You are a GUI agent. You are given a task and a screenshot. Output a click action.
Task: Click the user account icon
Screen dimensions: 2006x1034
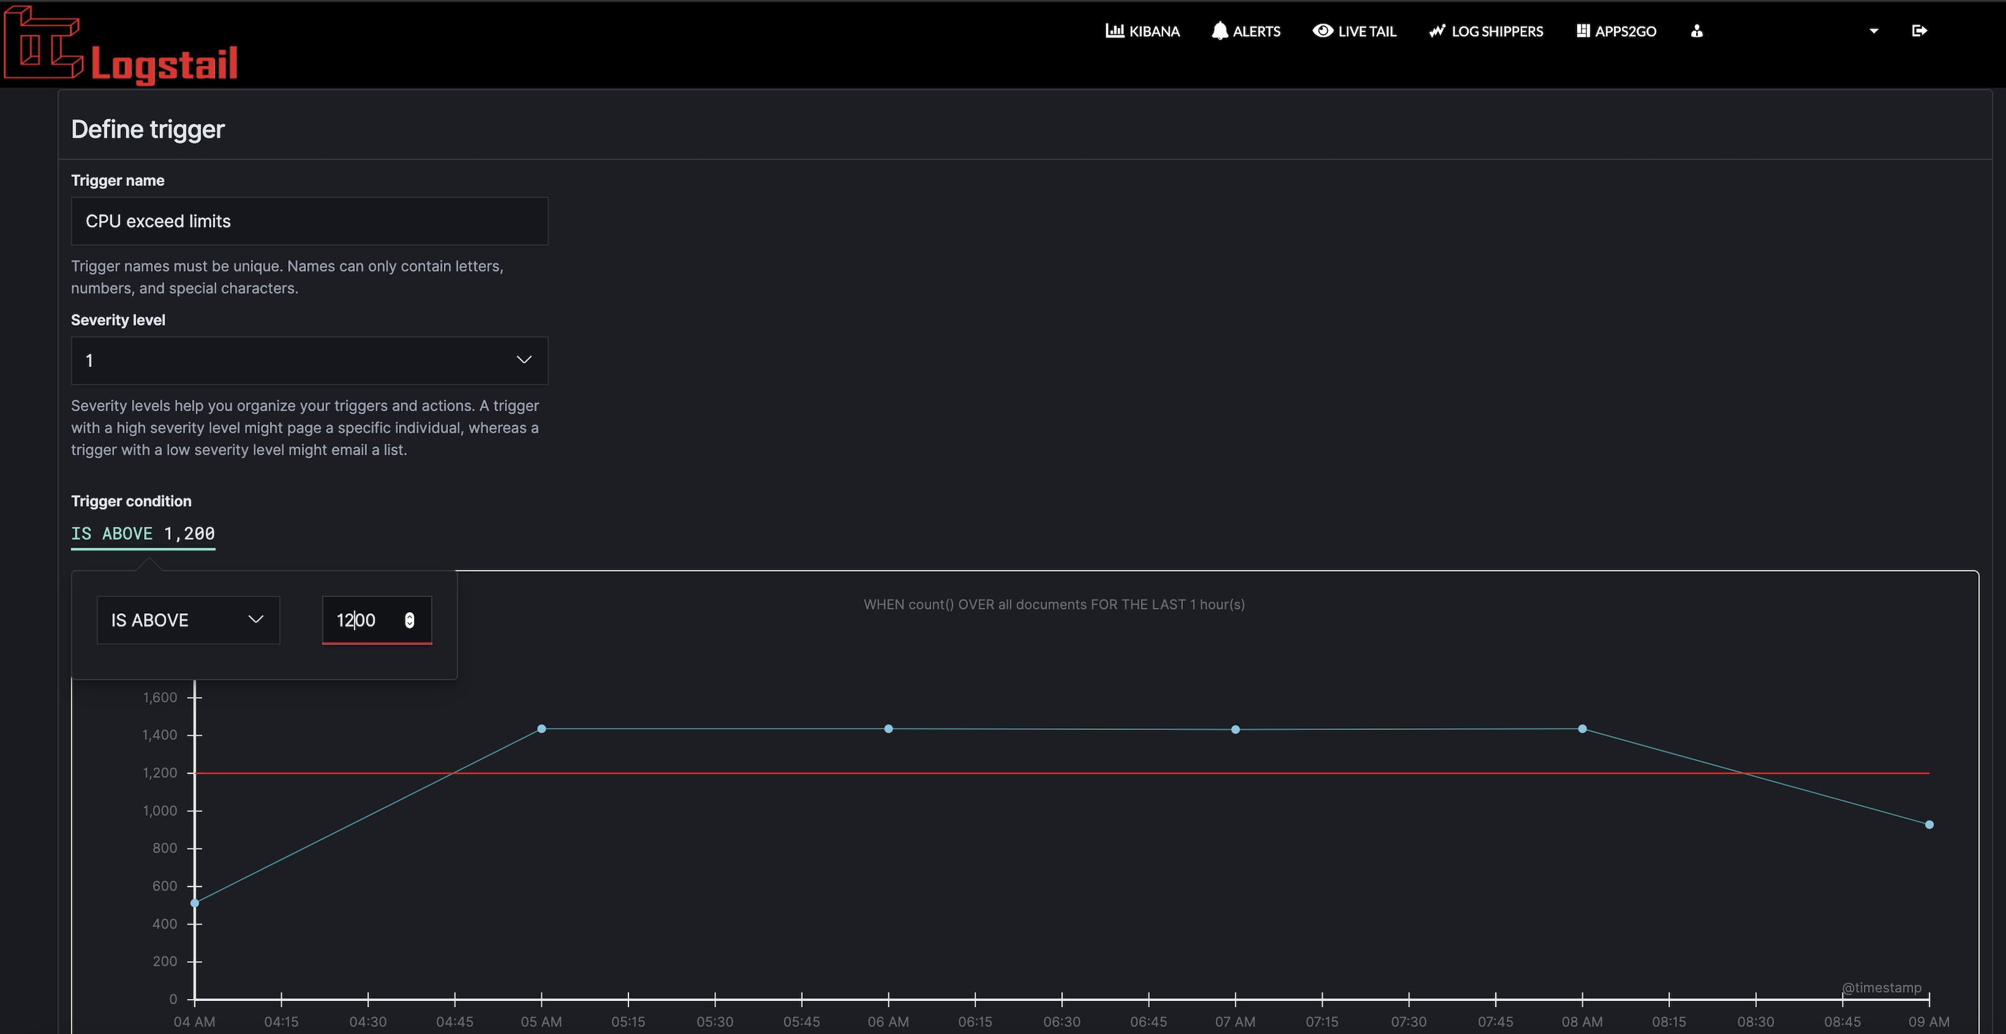pyautogui.click(x=1697, y=31)
